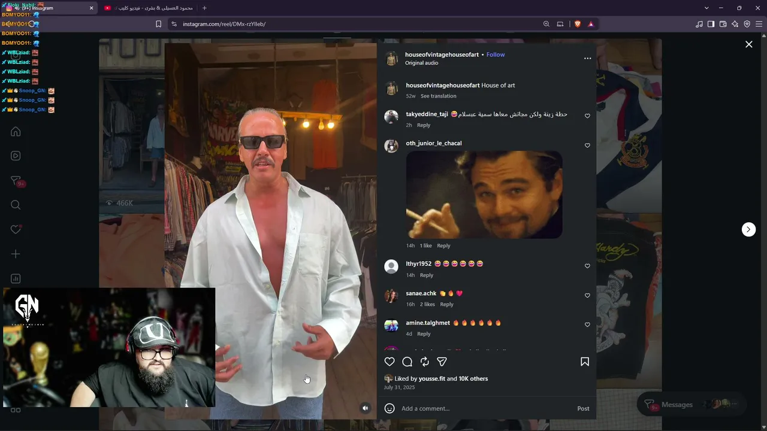Open the Brave Rewards triangle icon

tap(591, 24)
